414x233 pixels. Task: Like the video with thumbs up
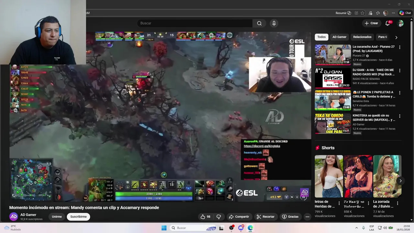pos(205,216)
